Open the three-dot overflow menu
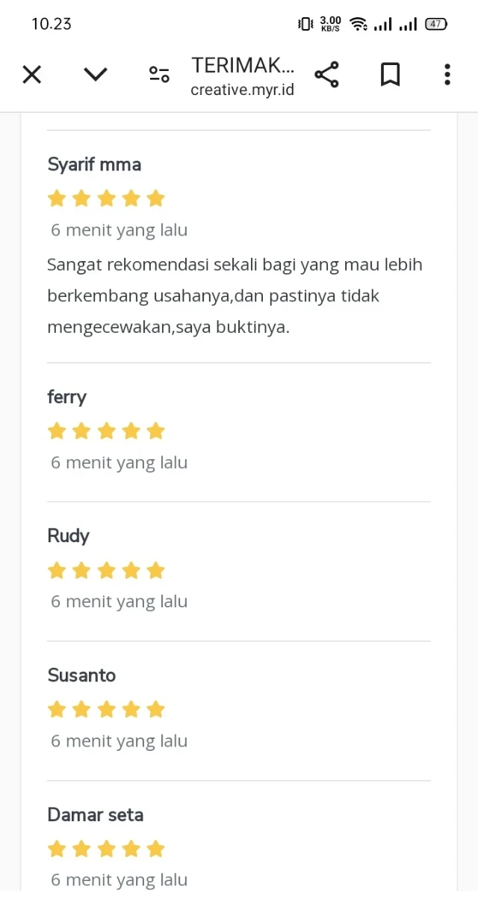The height and width of the screenshot is (905, 478). click(x=447, y=75)
